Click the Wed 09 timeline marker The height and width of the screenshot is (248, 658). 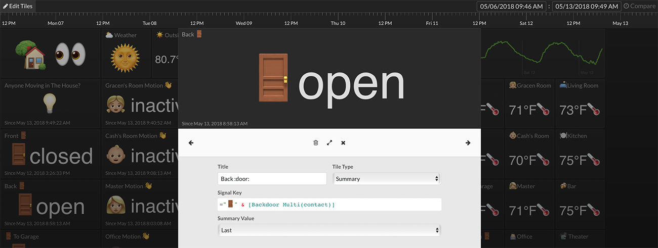243,23
